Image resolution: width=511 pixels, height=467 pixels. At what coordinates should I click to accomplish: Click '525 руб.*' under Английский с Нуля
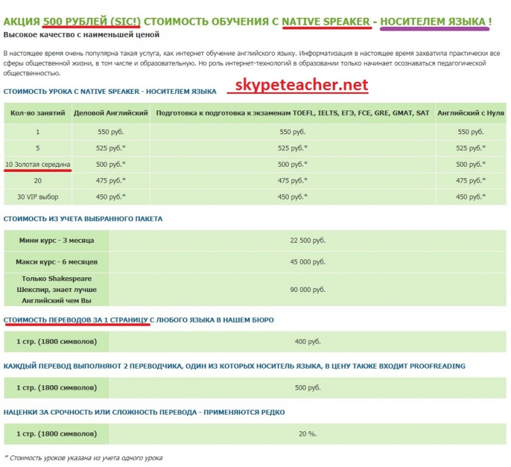471,148
